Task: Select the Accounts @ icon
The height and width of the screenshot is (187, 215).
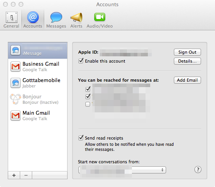Action: click(x=33, y=17)
